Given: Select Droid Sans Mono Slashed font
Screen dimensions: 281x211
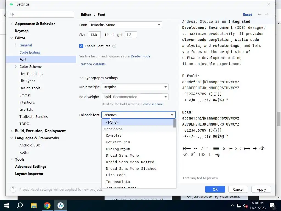Looking at the screenshot, I should (x=137, y=168).
